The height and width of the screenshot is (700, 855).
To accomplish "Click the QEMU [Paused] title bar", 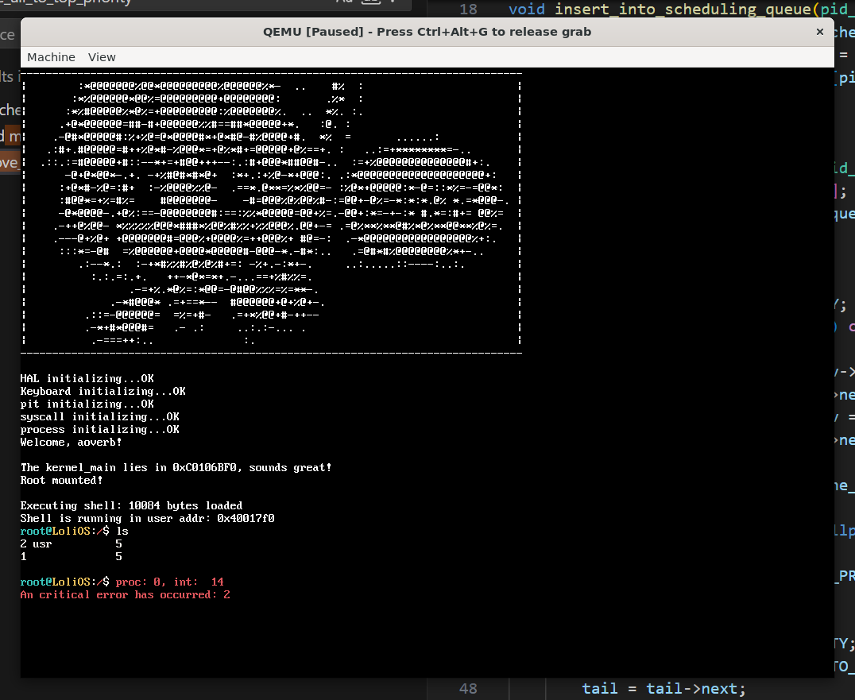I will (x=427, y=32).
